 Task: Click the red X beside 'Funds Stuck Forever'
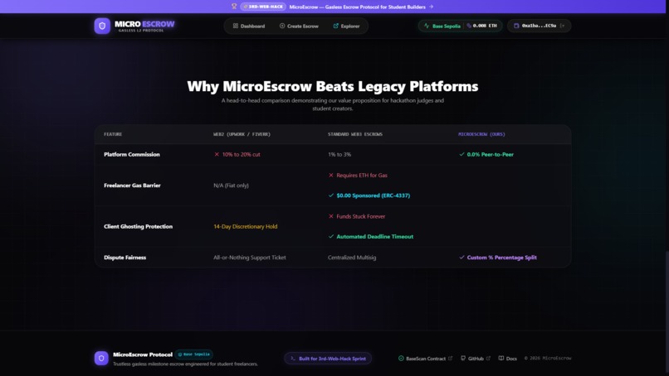[x=331, y=216]
